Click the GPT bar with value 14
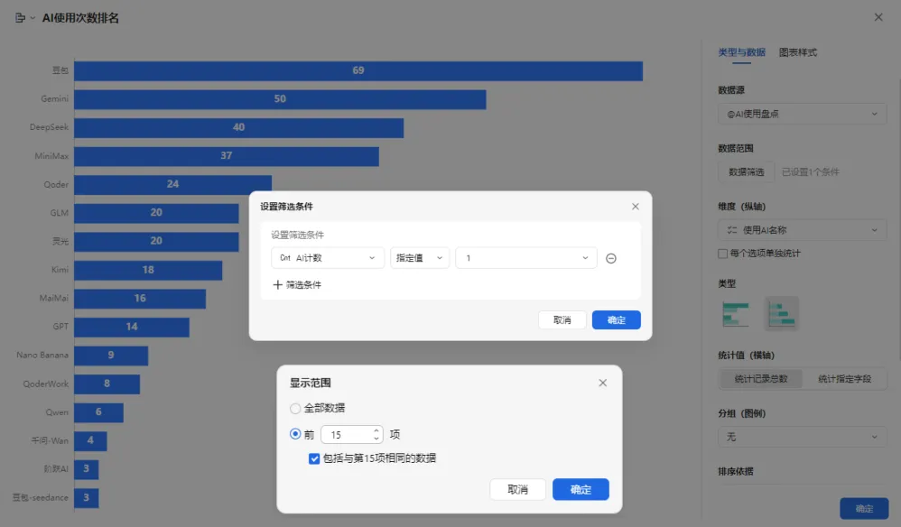Viewport: 901px width, 527px height. click(132, 327)
